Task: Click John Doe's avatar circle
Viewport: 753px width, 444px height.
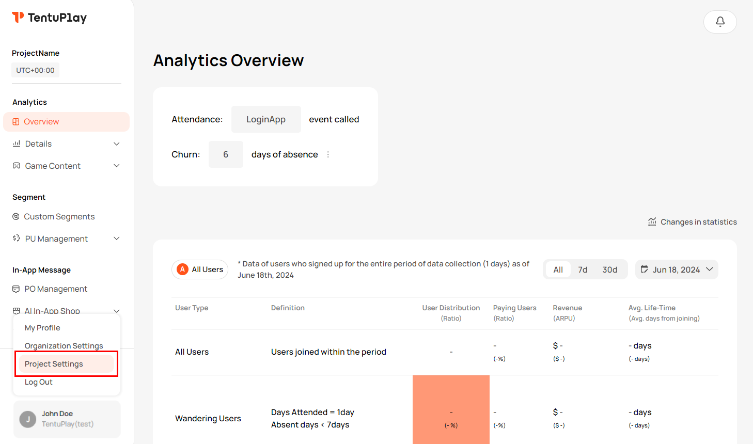Action: click(28, 419)
